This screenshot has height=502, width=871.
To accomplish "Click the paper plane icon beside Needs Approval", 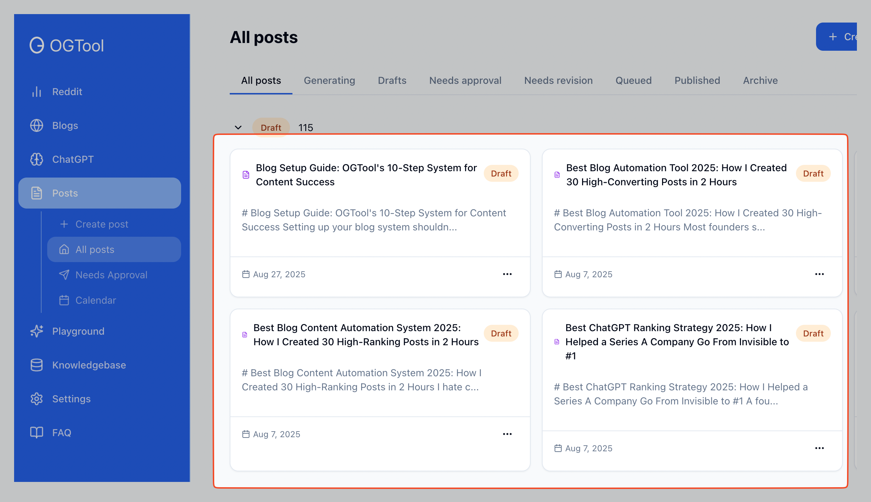I will tap(64, 275).
